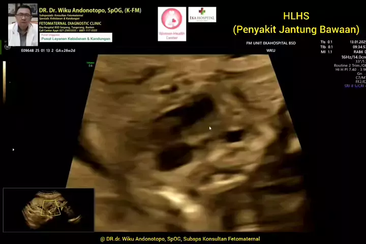366x244 pixels.
Task: Click the Eka Hospital logo
Action: [x=202, y=14]
